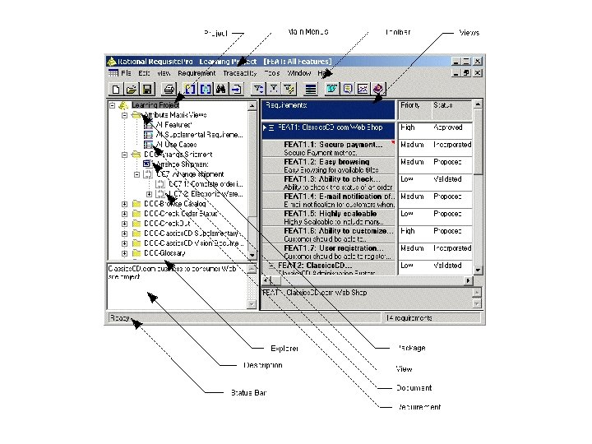Click the New blank page toolbar icon
Viewport: 592px width, 444px height.
coord(116,89)
